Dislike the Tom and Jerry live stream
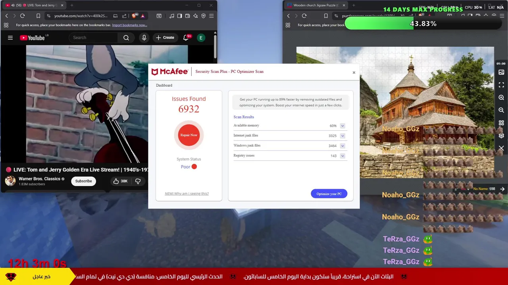This screenshot has height=285, width=508. click(x=138, y=181)
